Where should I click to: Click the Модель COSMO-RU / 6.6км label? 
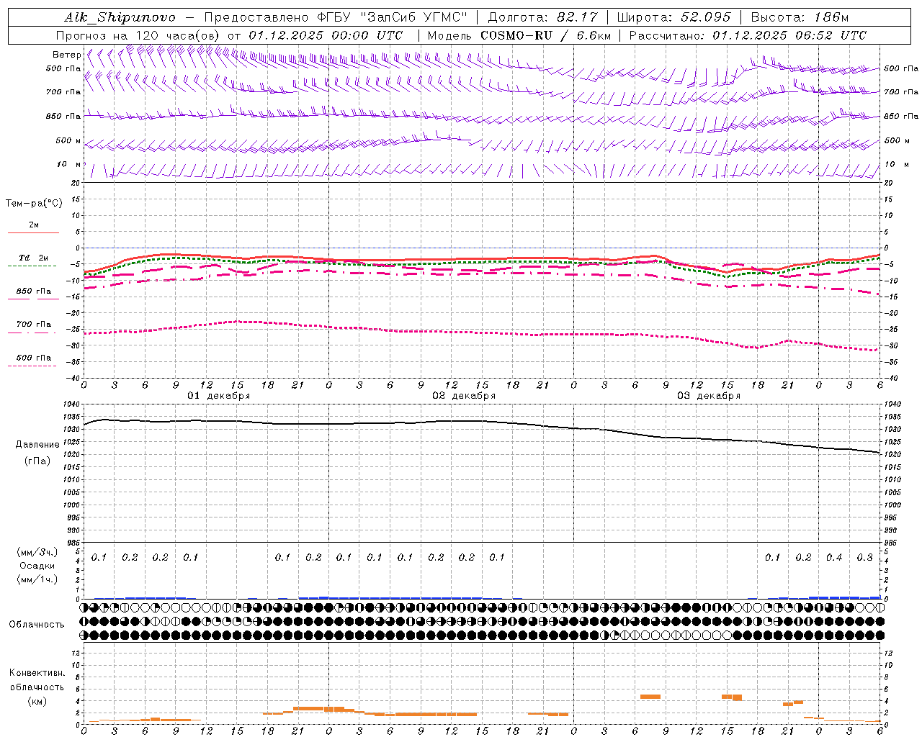click(x=519, y=35)
